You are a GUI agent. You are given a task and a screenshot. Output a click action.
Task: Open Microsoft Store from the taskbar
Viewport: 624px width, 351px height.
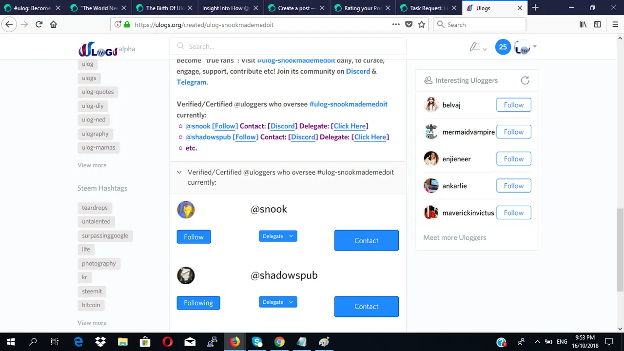point(145,342)
